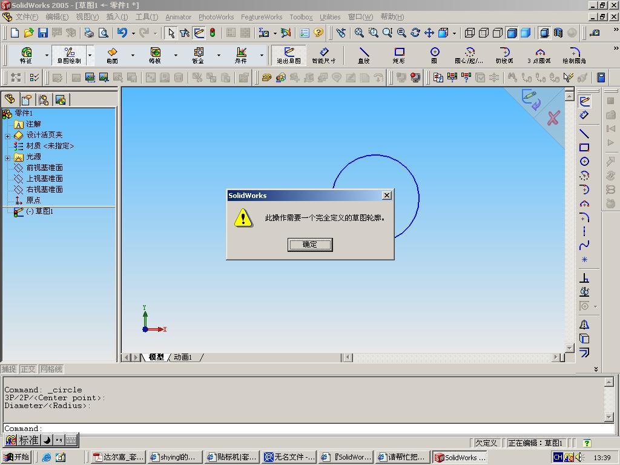Open the 工具(T) menu

(x=147, y=17)
